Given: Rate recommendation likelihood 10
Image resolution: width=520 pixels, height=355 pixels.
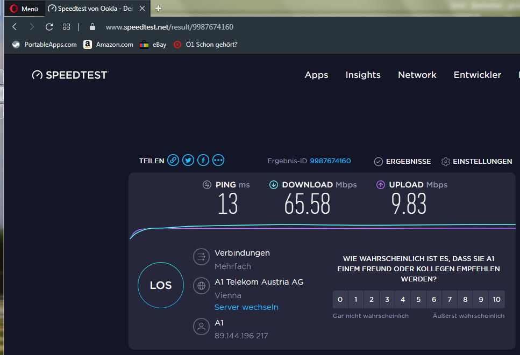Looking at the screenshot, I should click(x=497, y=299).
